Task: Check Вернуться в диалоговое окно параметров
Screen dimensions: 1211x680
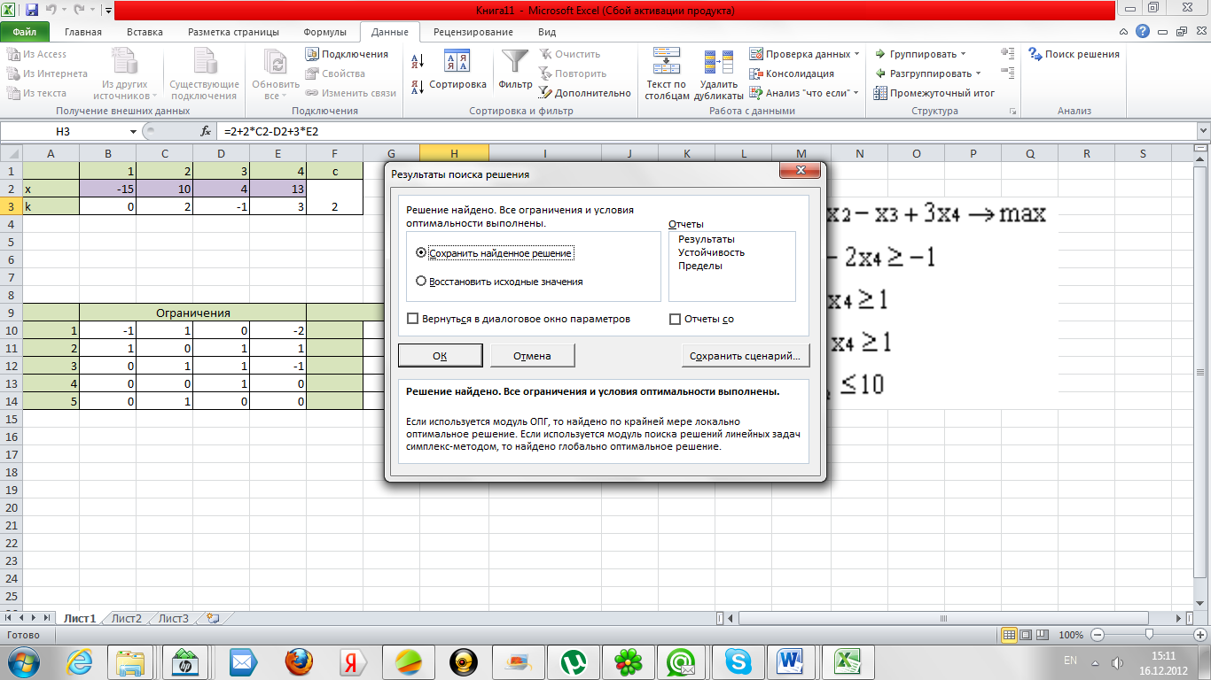Action: point(519,319)
